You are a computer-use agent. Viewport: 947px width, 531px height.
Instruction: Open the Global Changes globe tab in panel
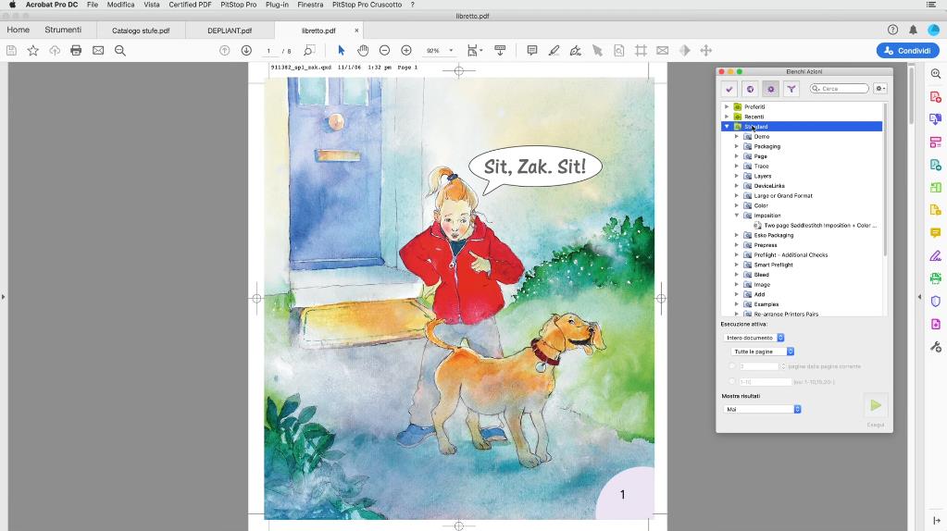click(x=750, y=89)
